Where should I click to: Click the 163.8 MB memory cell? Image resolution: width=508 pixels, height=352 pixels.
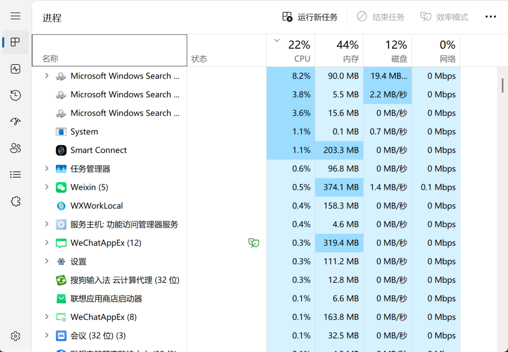point(339,318)
